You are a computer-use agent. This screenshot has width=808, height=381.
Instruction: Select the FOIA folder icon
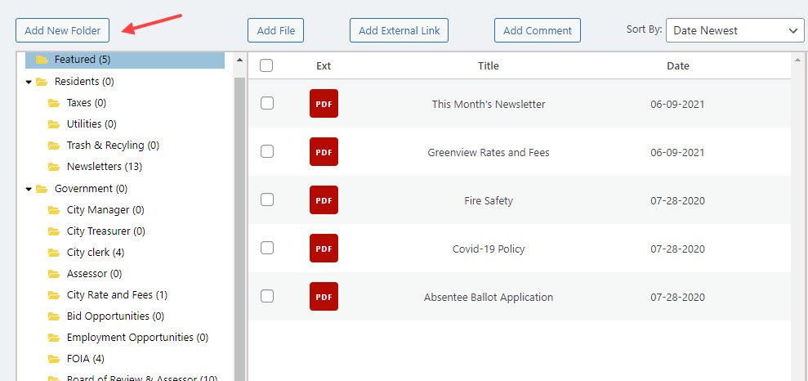pyautogui.click(x=54, y=358)
